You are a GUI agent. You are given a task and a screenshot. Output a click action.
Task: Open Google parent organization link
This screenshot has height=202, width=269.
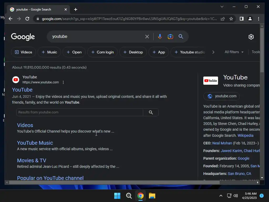tap(244, 158)
